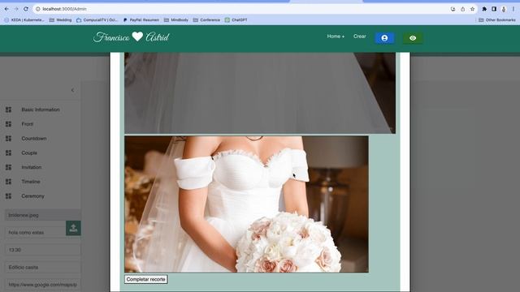This screenshot has width=520, height=292.
Task: Click the share icon in address bar
Action: coord(462,9)
